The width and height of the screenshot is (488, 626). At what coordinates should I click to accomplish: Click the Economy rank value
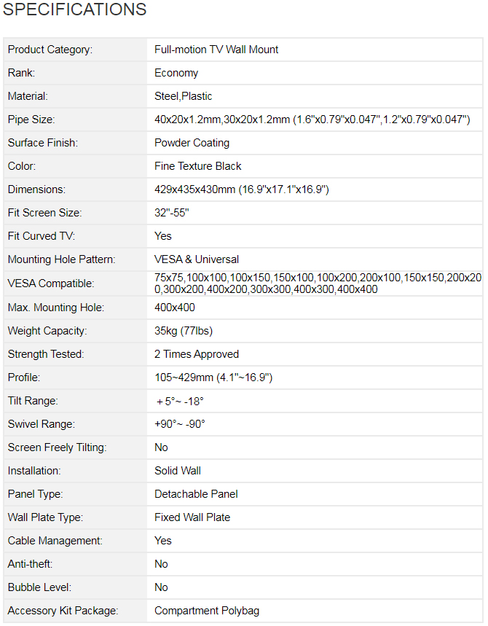tap(176, 73)
